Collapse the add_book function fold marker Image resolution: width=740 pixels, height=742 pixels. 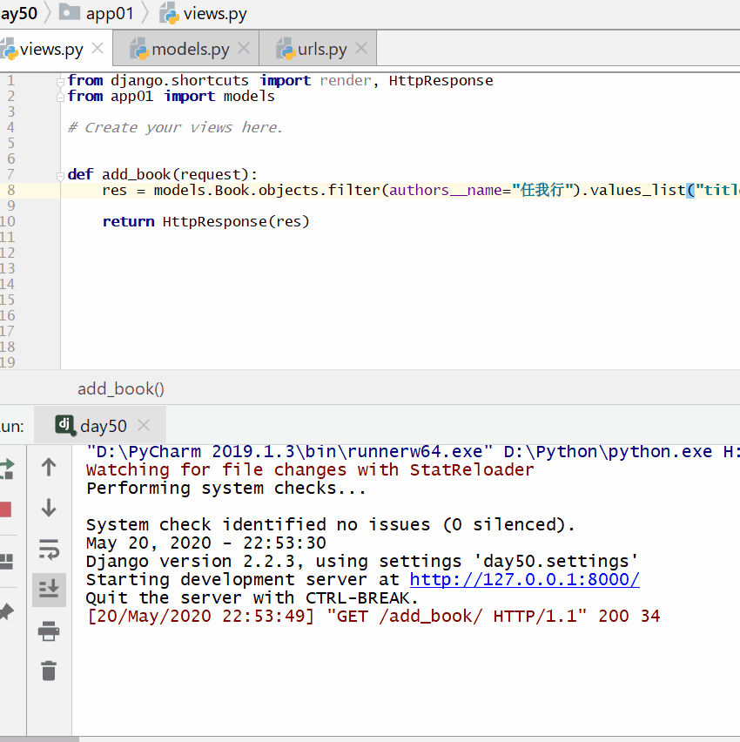click(x=60, y=174)
